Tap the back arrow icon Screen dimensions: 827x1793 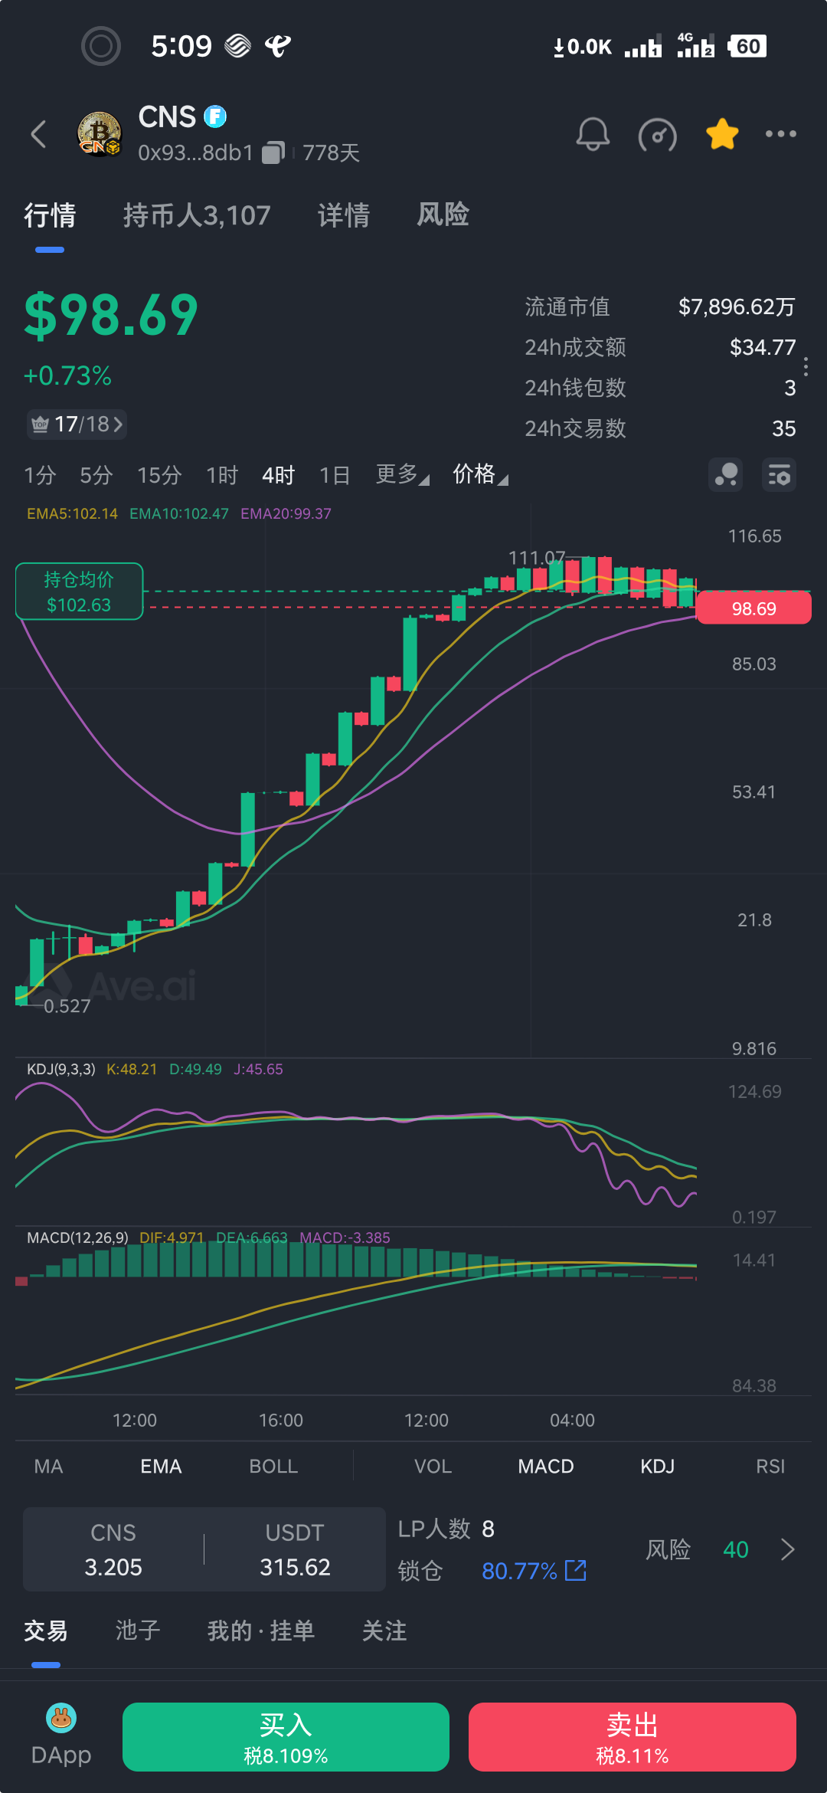pos(39,134)
